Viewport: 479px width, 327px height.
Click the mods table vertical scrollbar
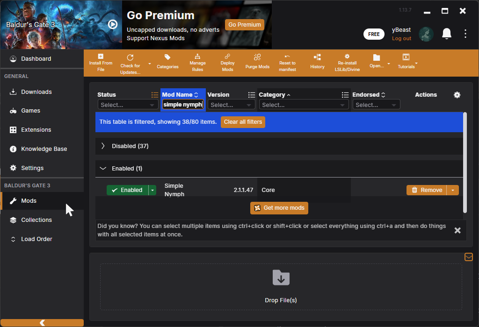click(465, 163)
